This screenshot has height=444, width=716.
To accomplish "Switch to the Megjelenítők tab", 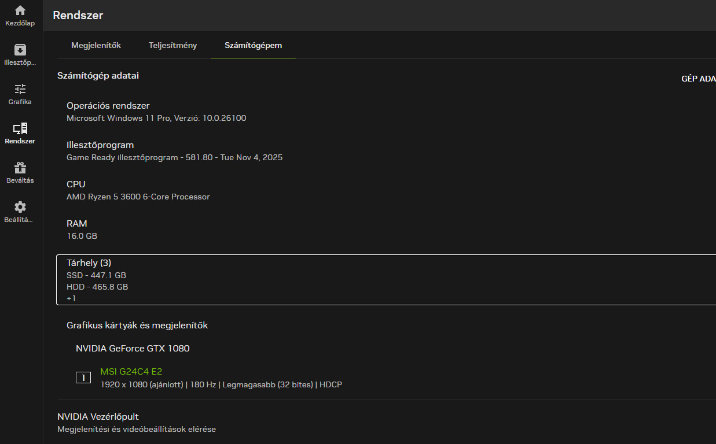I will point(96,46).
